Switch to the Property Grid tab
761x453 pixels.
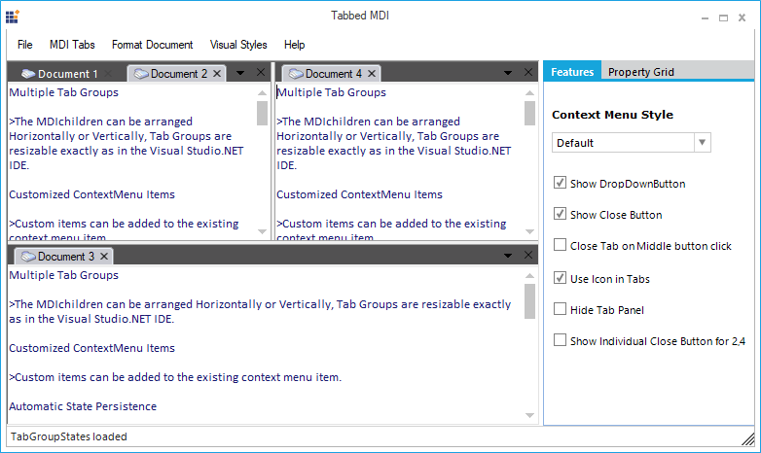(640, 72)
